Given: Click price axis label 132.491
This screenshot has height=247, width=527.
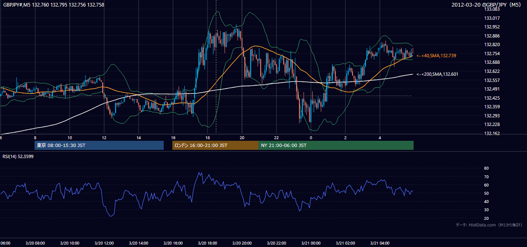Looking at the screenshot, I should 492,89.
